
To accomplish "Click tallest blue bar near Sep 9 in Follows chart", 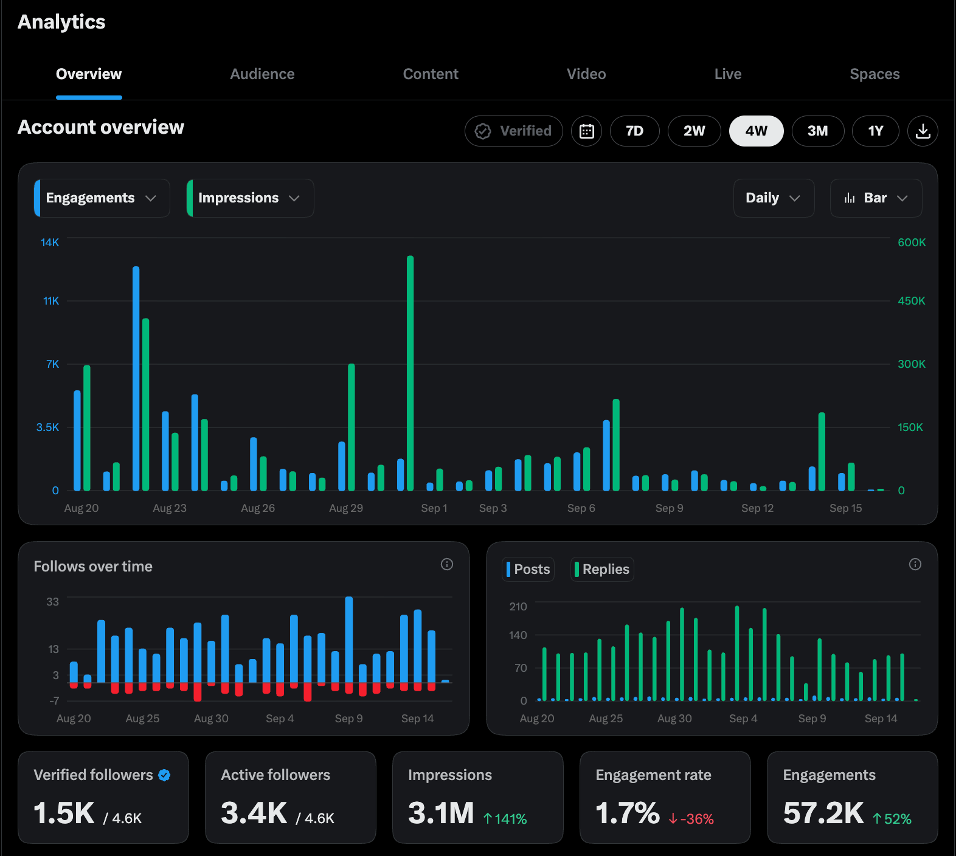I will pos(349,640).
